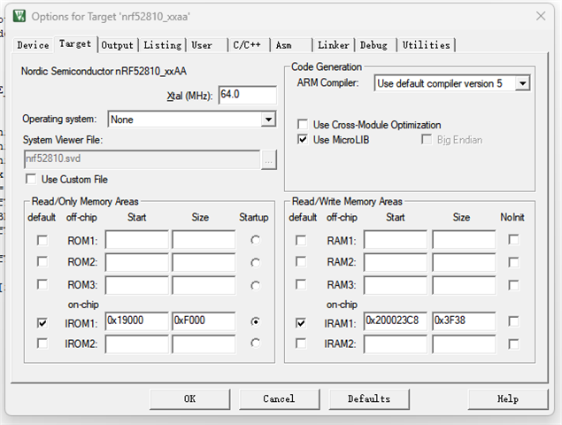Image resolution: width=562 pixels, height=425 pixels.
Task: Choose IROM2 as Startup radio option
Action: pos(256,344)
